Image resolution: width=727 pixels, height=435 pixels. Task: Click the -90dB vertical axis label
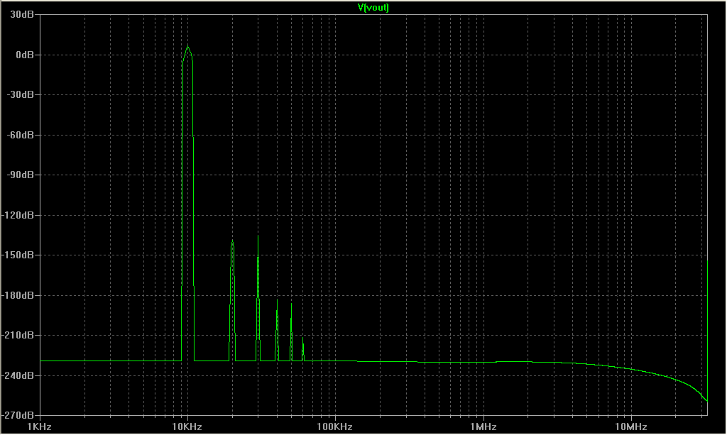click(x=20, y=175)
